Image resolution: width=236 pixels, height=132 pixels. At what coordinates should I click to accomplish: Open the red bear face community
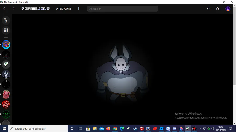[x=6, y=104]
